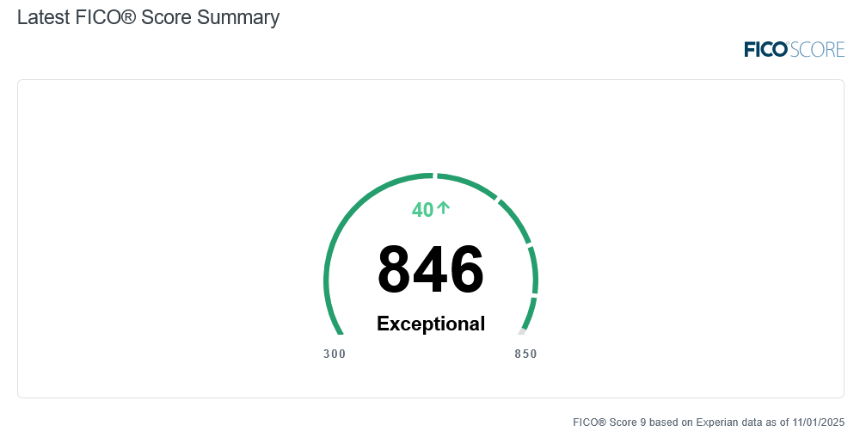Click the 40 point change number
Image resolution: width=860 pixels, height=444 pixels.
(422, 210)
